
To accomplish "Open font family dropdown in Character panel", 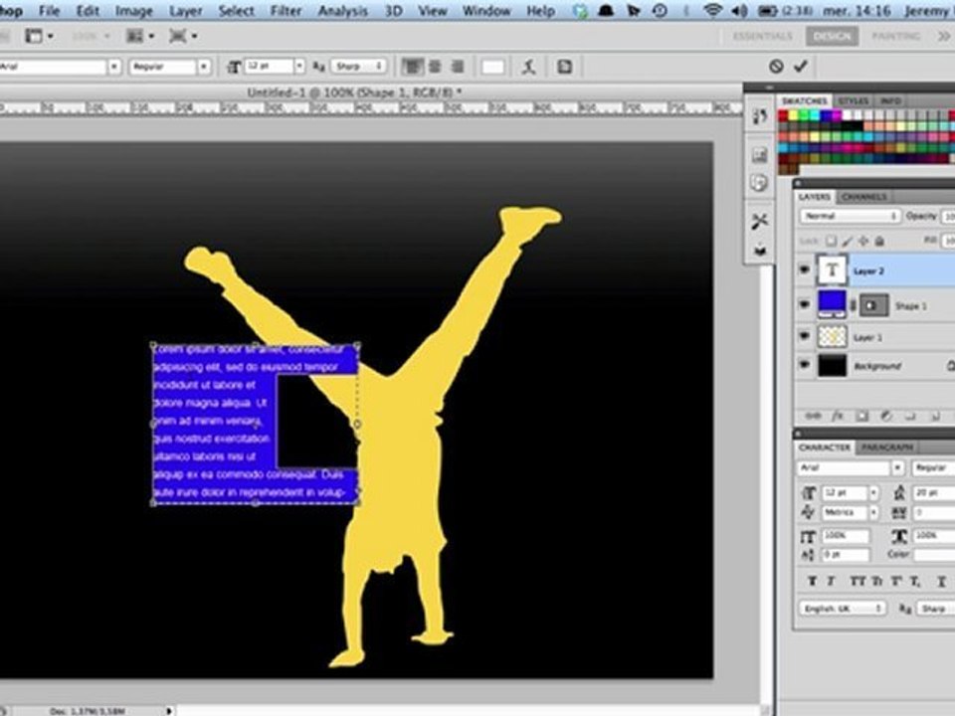I will (897, 467).
